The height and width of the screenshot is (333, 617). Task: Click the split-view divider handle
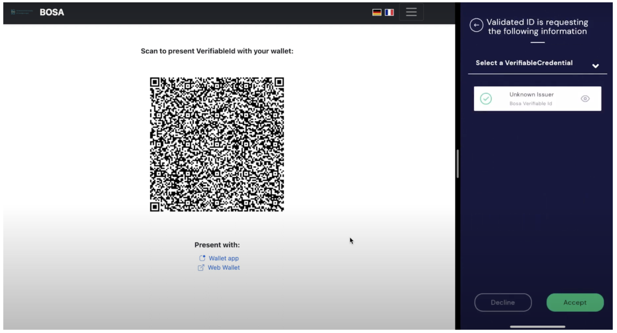pyautogui.click(x=458, y=164)
